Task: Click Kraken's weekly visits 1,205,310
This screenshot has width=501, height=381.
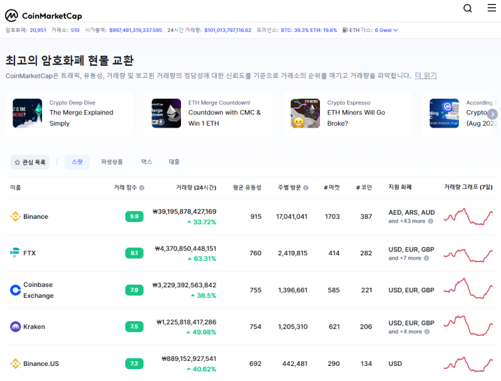Action: point(292,327)
